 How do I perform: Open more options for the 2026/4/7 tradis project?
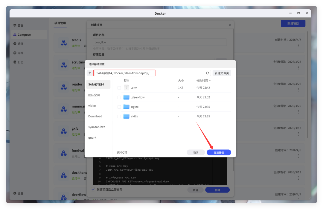tap(298, 46)
